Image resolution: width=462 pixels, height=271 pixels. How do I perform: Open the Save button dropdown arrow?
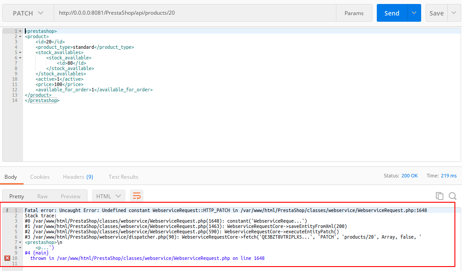point(454,13)
